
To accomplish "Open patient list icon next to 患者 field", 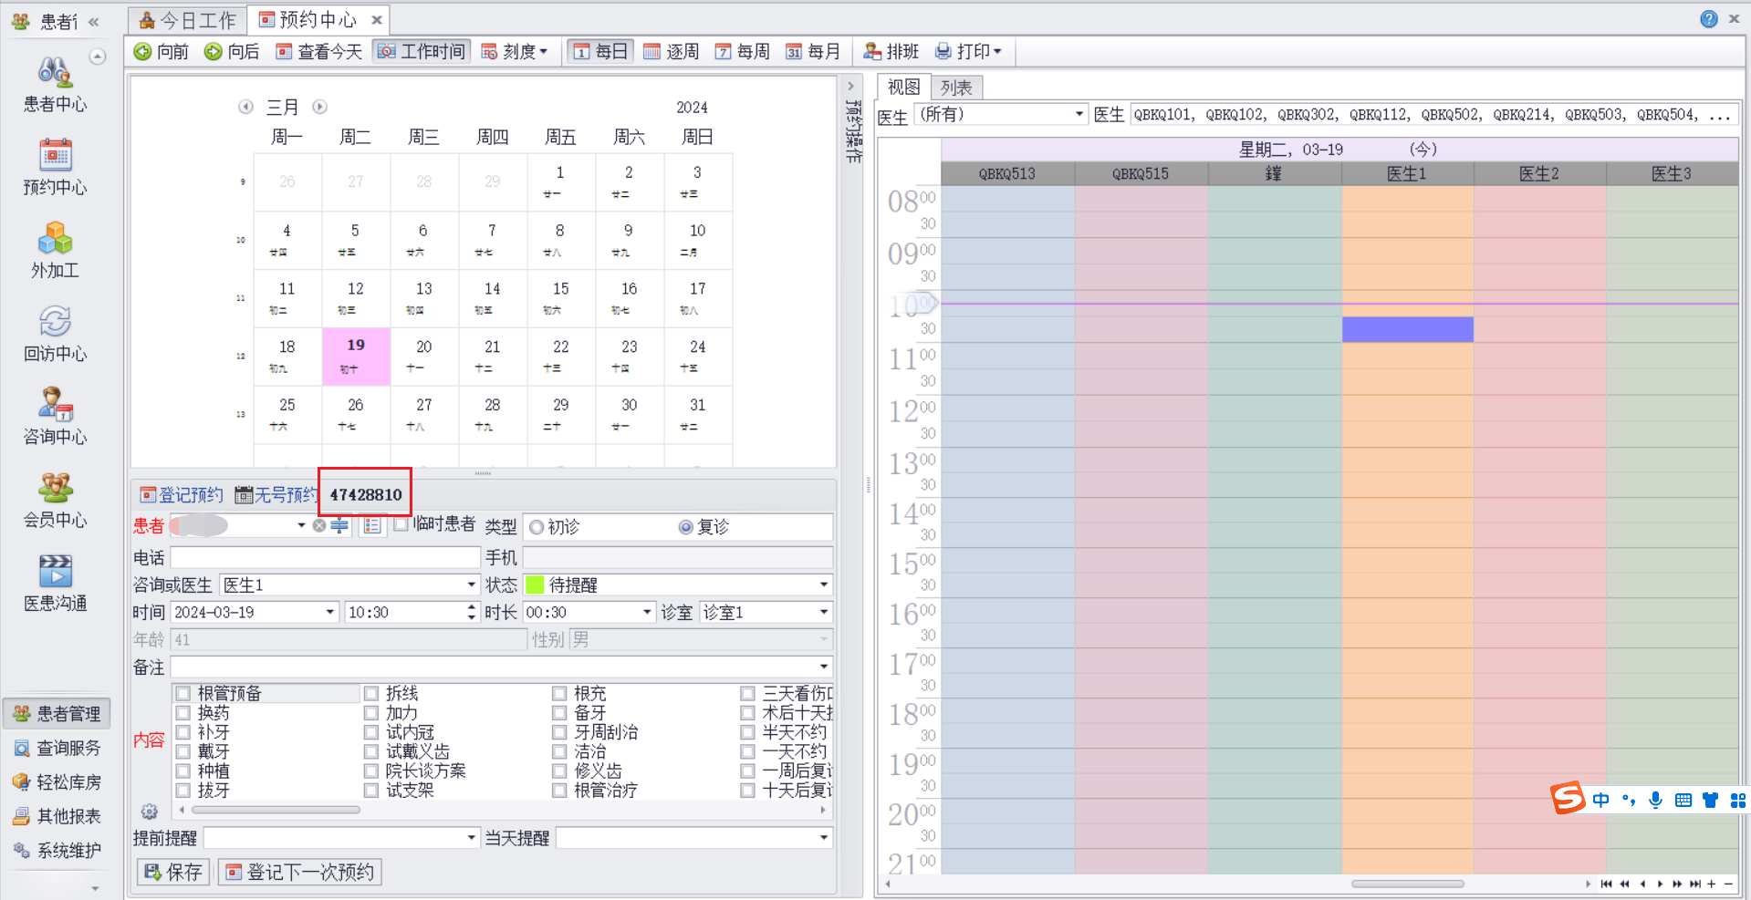I will coord(371,525).
